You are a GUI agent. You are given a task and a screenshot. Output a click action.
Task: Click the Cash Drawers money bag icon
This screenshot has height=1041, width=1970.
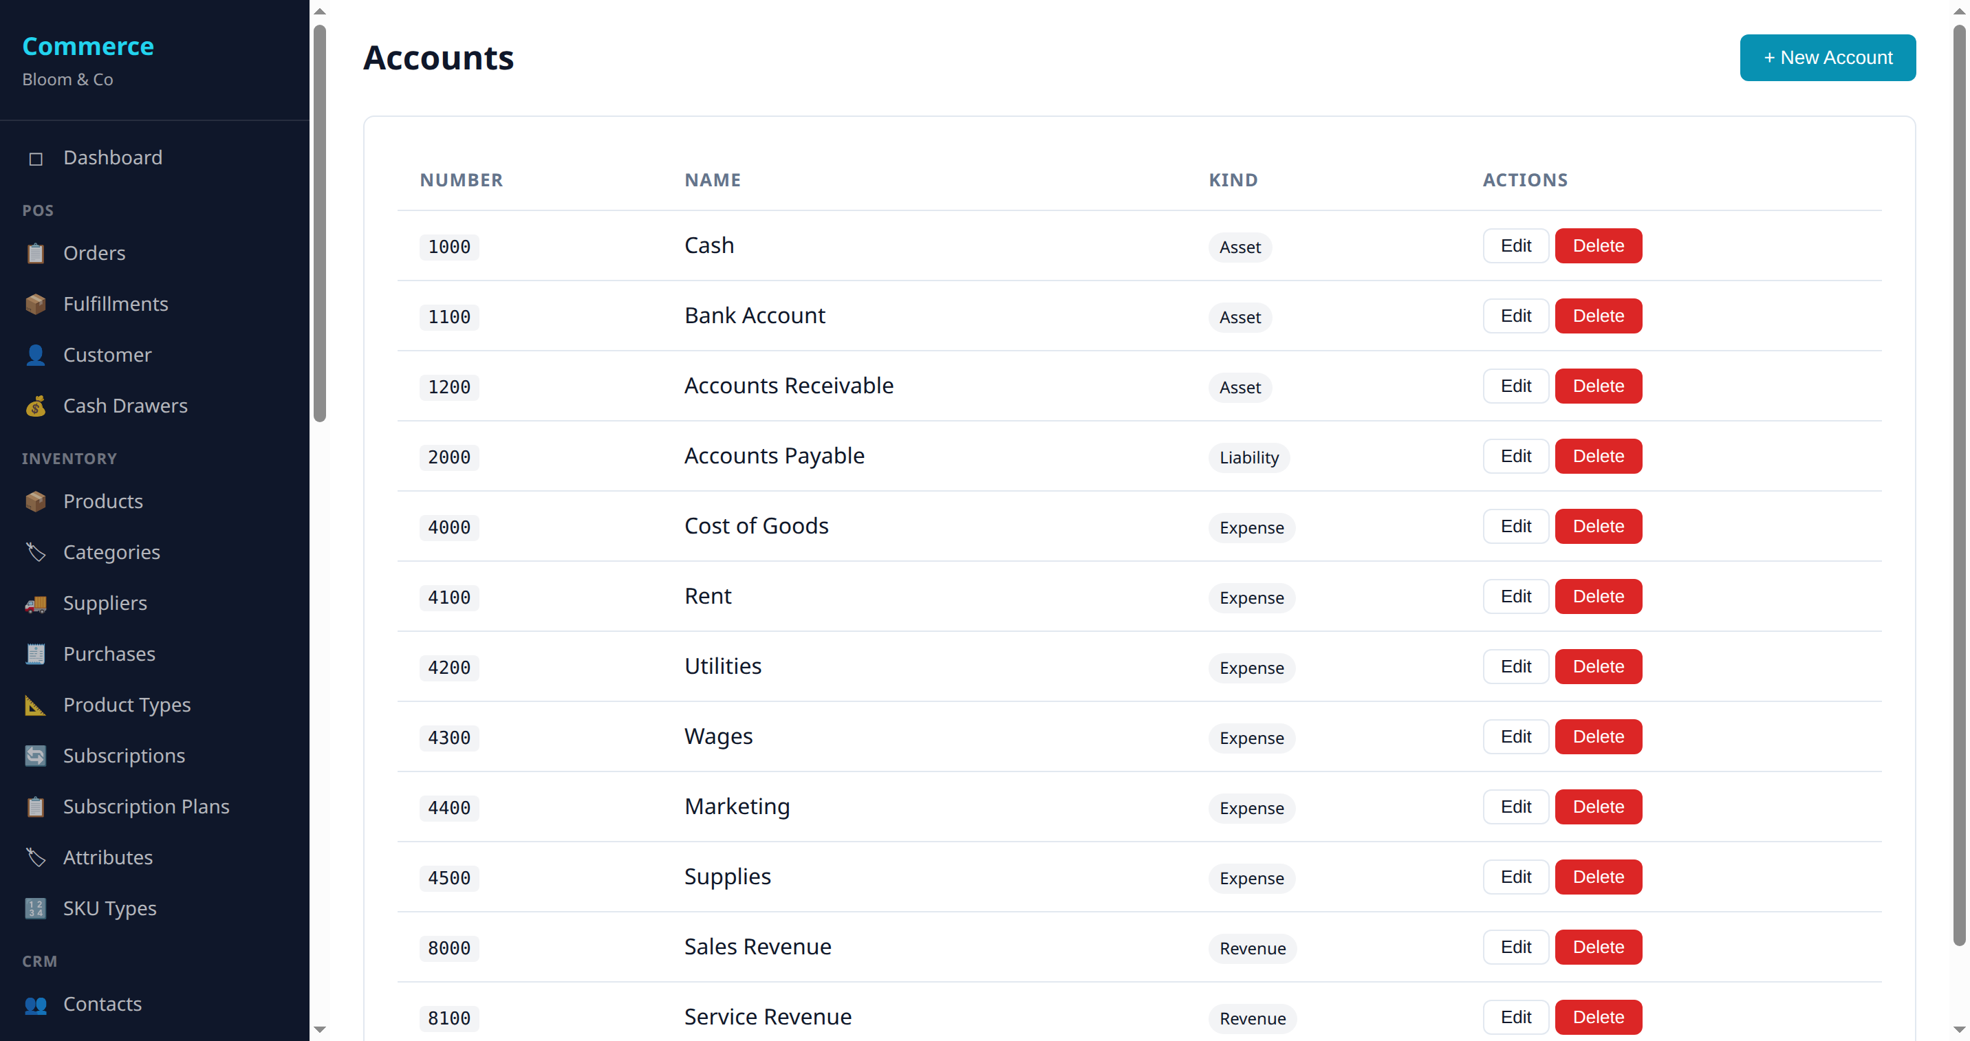[35, 406]
